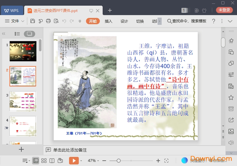Click the Undo arrow icon

click(64, 21)
